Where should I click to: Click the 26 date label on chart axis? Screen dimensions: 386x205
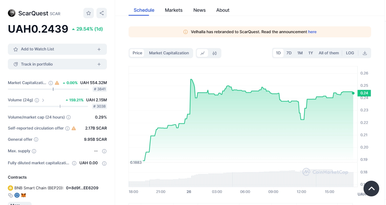pyautogui.click(x=189, y=192)
